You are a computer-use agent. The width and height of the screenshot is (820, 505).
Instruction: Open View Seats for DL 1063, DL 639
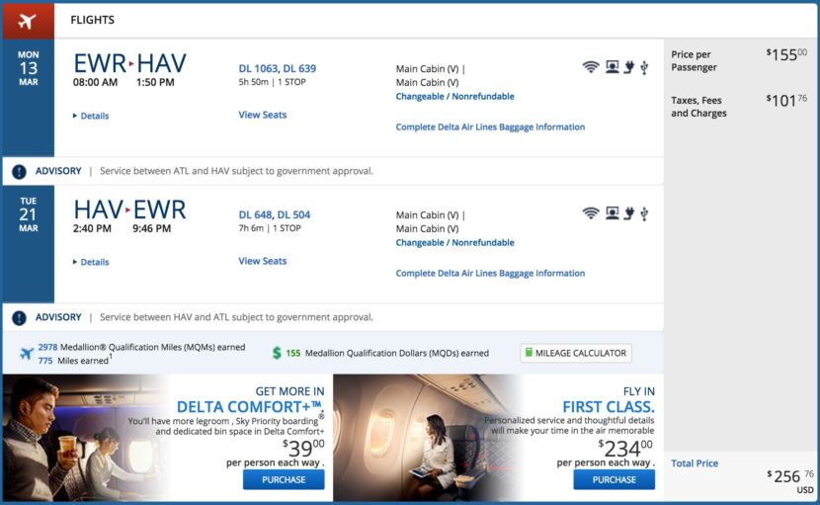pos(262,116)
